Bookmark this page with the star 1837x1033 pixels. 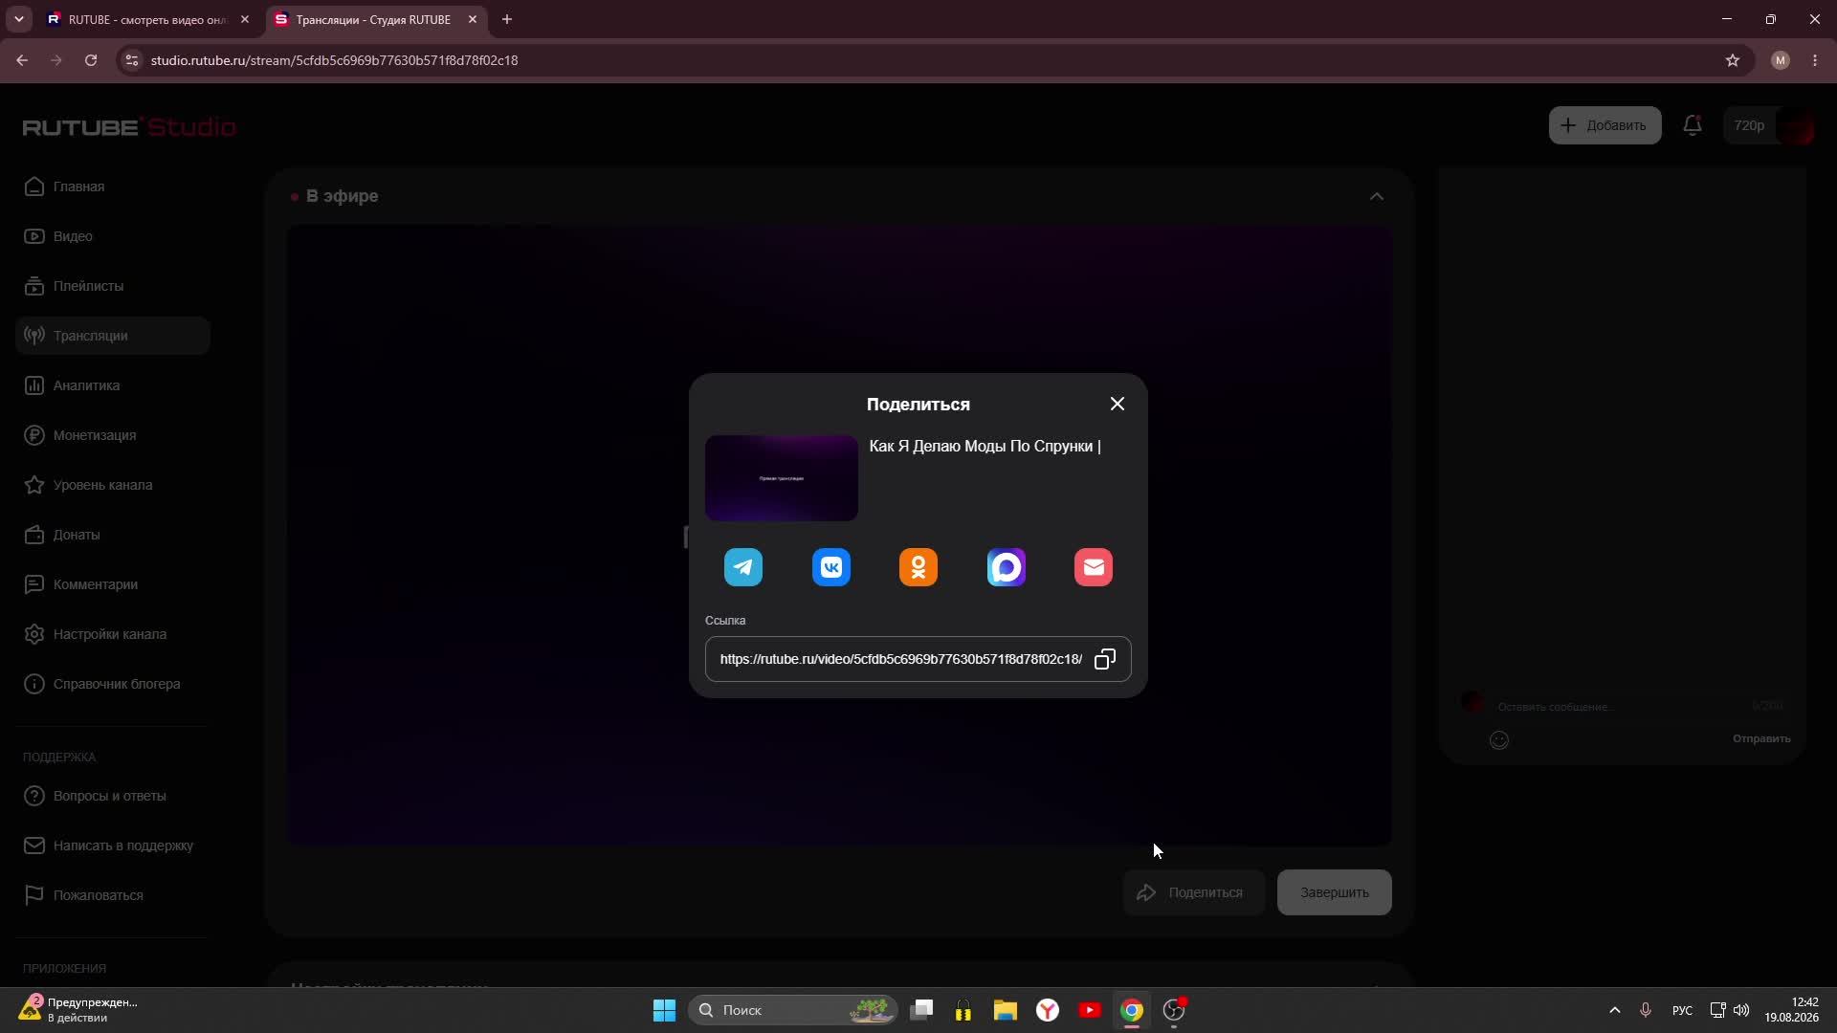(1733, 60)
